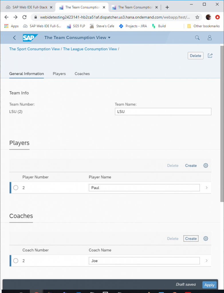
Task: Click the Player Name field containing Paul
Action: tap(144, 188)
